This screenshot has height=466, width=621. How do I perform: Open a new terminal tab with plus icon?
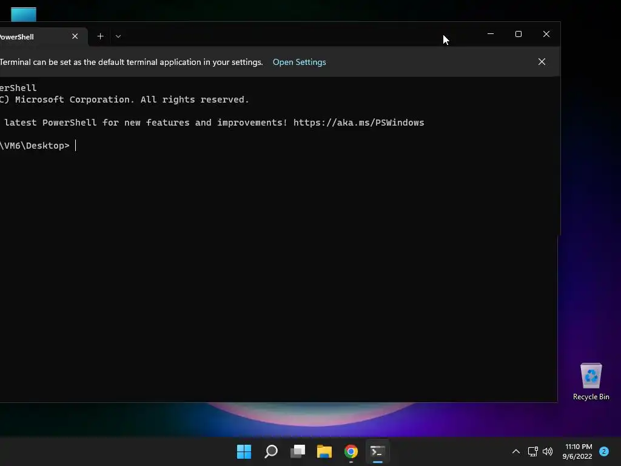pyautogui.click(x=100, y=36)
